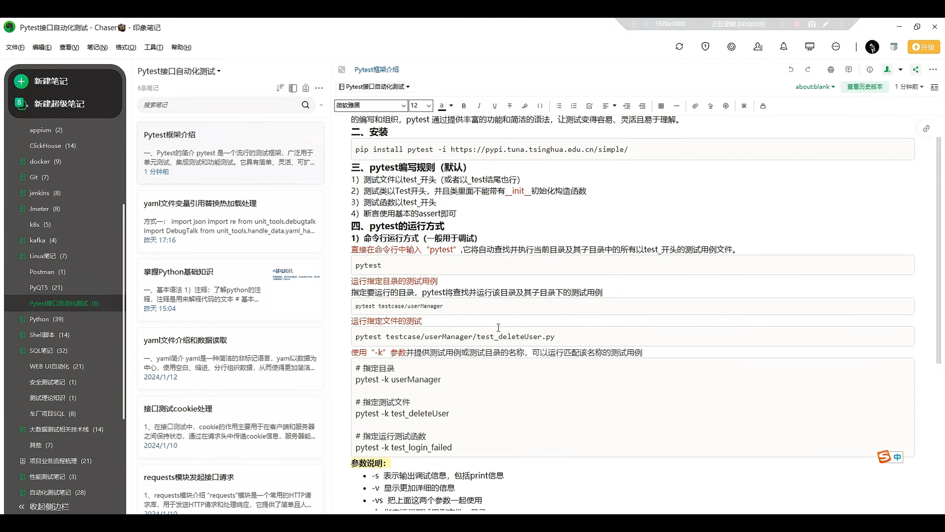Insert a table

(x=661, y=106)
